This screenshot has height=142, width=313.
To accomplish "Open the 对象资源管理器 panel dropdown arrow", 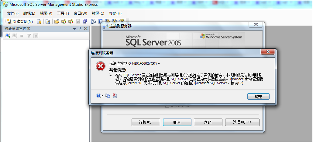I will [x=74, y=29].
